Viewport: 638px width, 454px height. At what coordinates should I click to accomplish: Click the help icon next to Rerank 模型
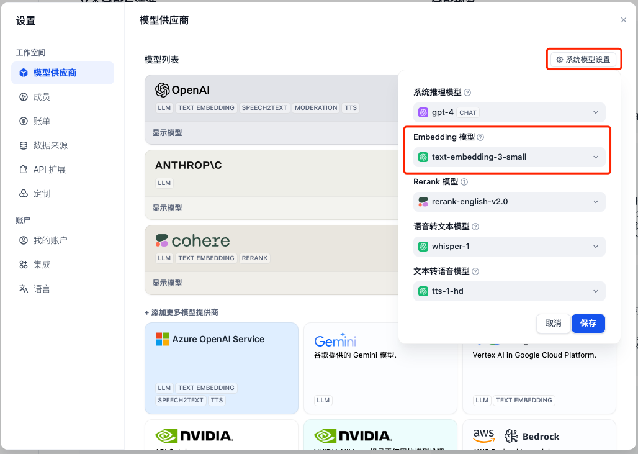(x=464, y=182)
